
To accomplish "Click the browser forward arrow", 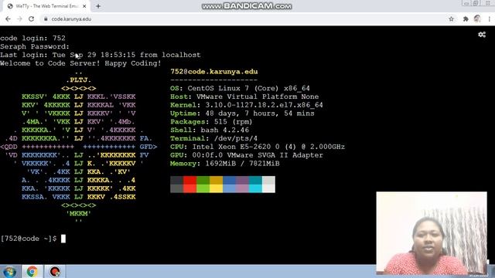I will (19, 19).
